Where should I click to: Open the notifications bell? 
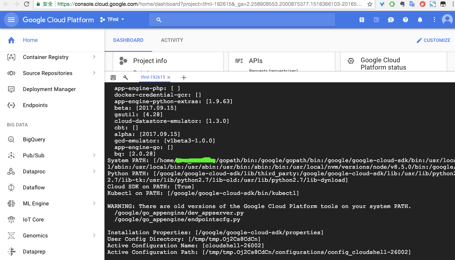click(x=420, y=20)
